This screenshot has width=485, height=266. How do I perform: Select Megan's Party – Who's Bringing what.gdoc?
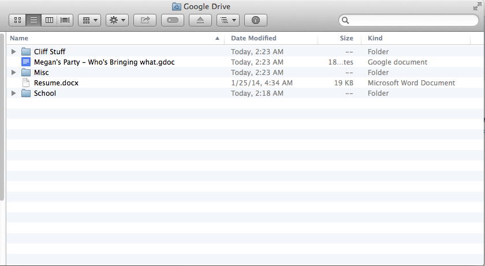[x=105, y=62]
